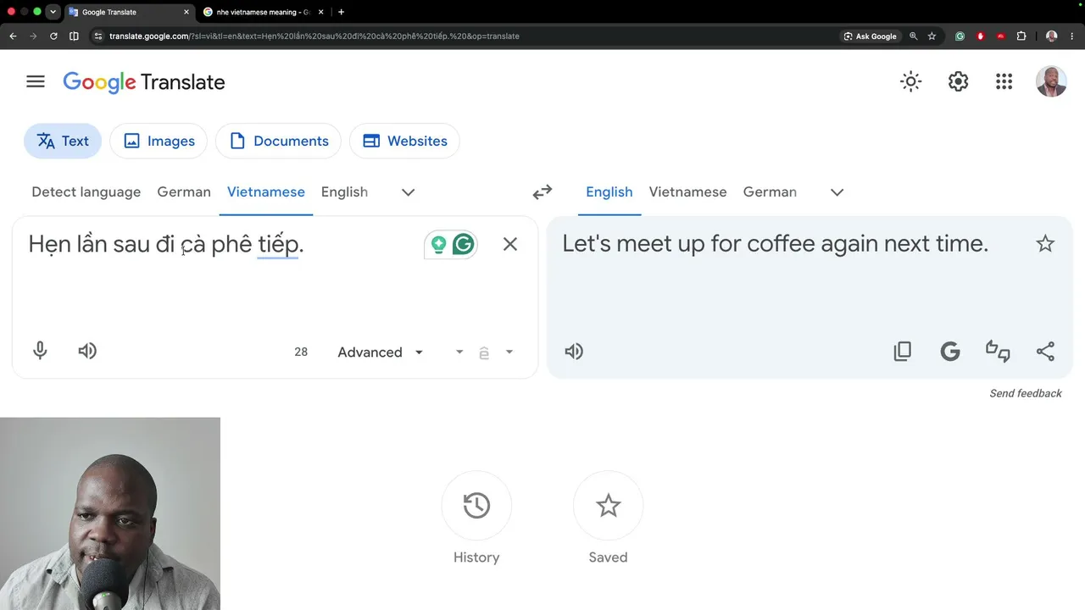Open input tools dropdown arrow
Viewport: 1085px width, 610px height.
tap(509, 352)
